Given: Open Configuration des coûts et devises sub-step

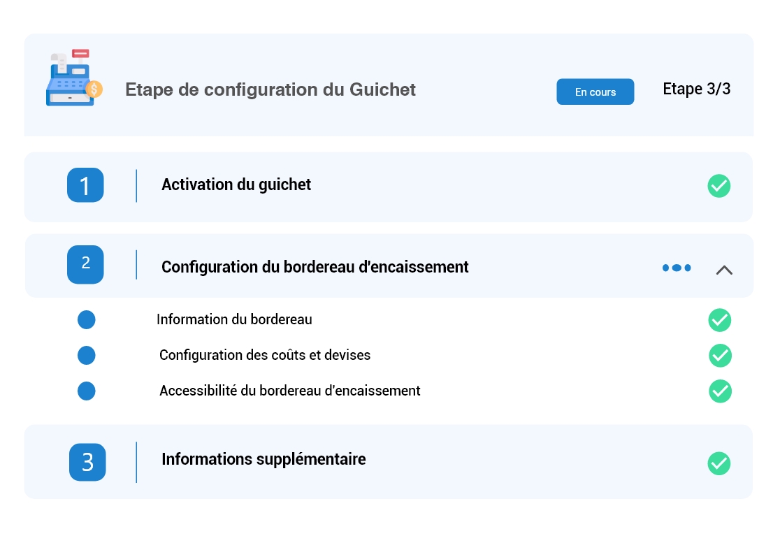Looking at the screenshot, I should pyautogui.click(x=265, y=355).
